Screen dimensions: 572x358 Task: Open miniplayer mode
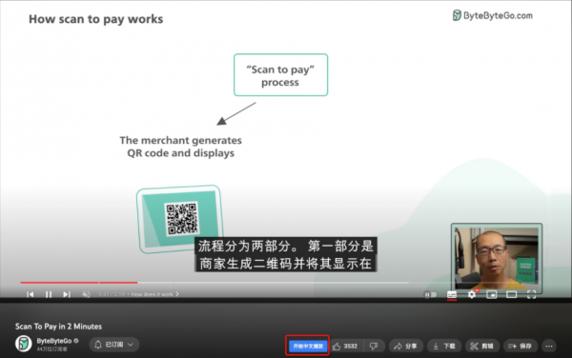[491, 294]
